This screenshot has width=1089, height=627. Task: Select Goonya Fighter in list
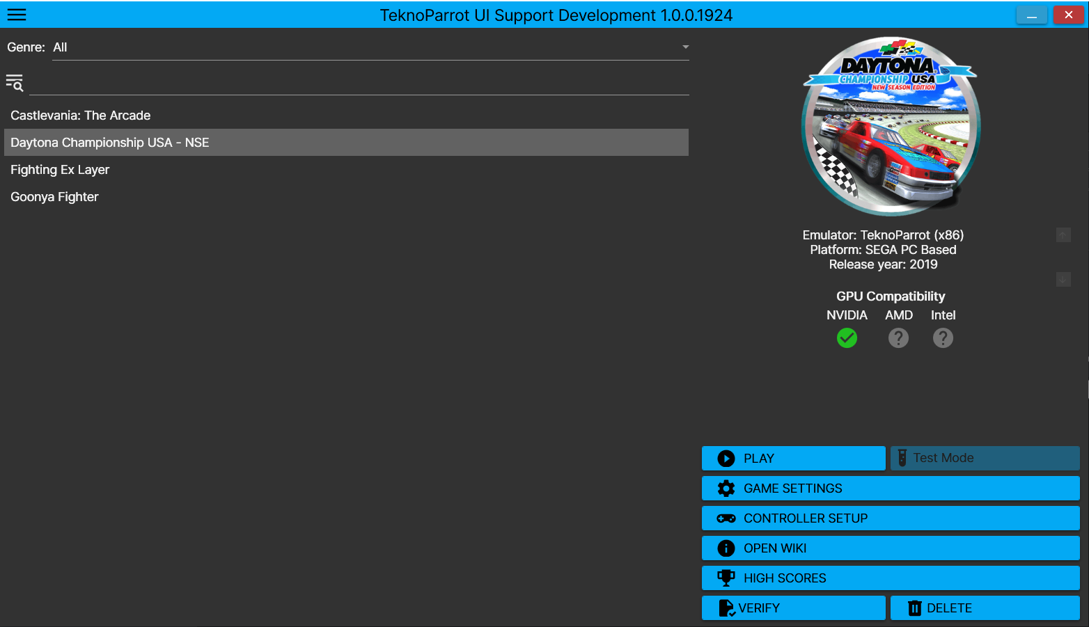coord(346,197)
